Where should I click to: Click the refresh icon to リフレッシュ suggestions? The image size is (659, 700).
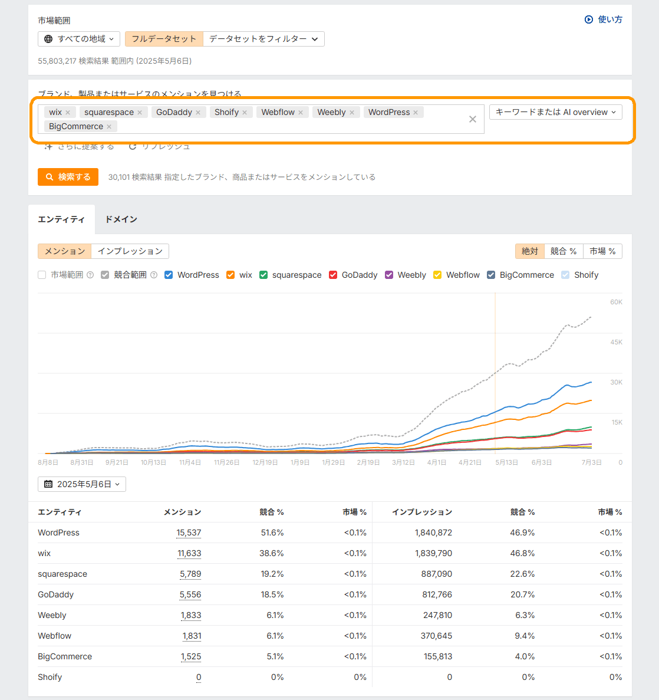[x=133, y=146]
